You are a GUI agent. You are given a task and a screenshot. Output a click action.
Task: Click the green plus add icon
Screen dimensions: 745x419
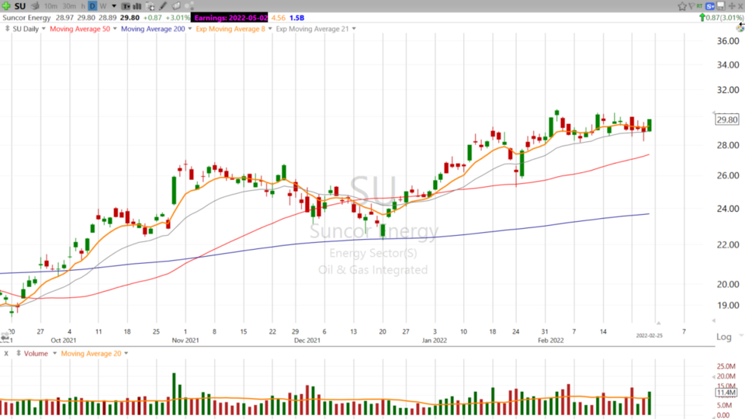click(x=6, y=6)
